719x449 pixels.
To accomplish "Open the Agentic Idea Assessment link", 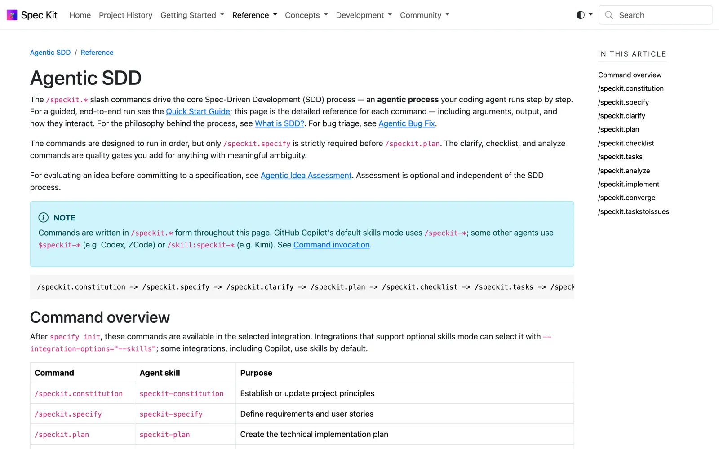I will (x=306, y=176).
